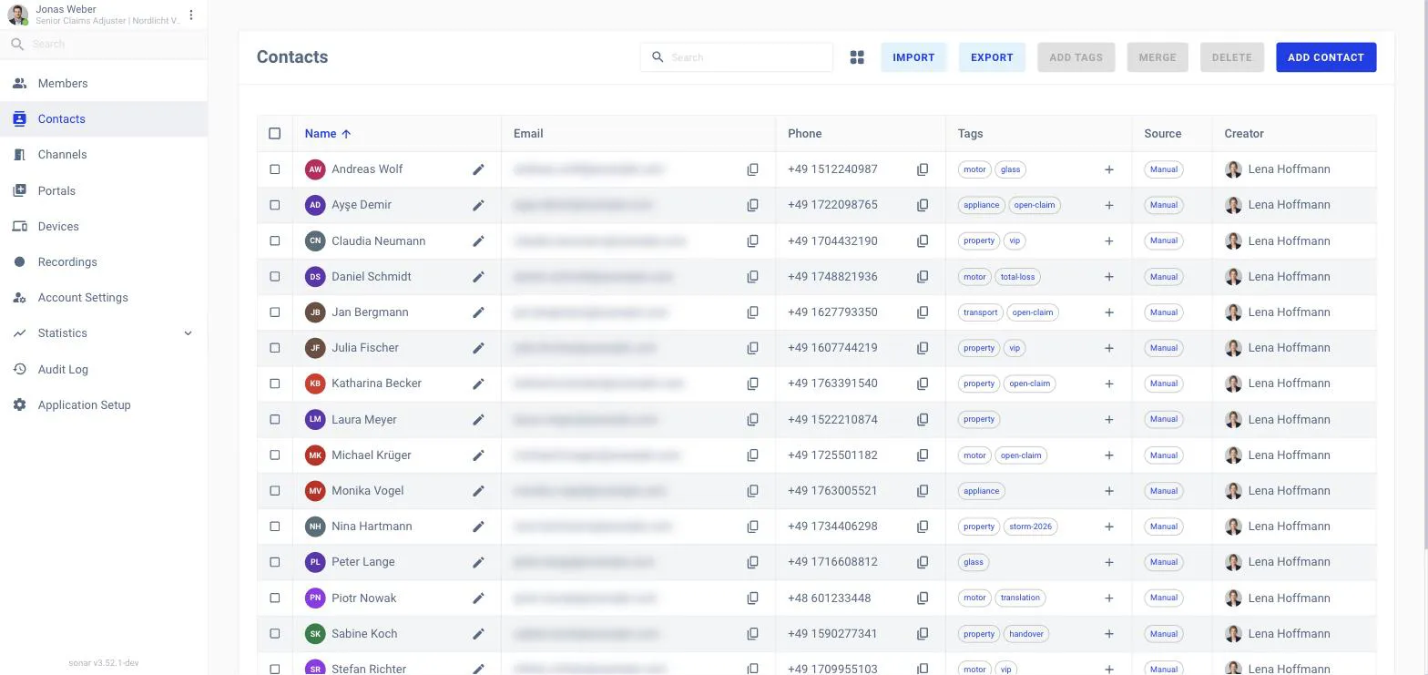Screen dimensions: 1428x675
Task: Copy Nina Hartmann's phone number
Action: (923, 527)
